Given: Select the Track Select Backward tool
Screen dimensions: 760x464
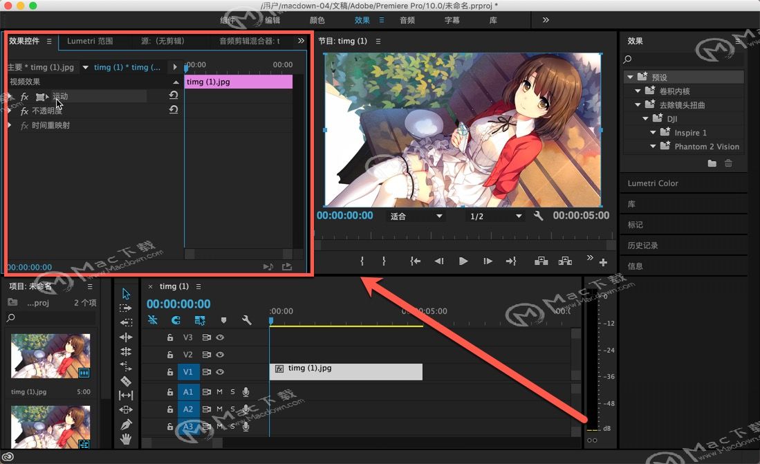Looking at the screenshot, I should [x=126, y=322].
